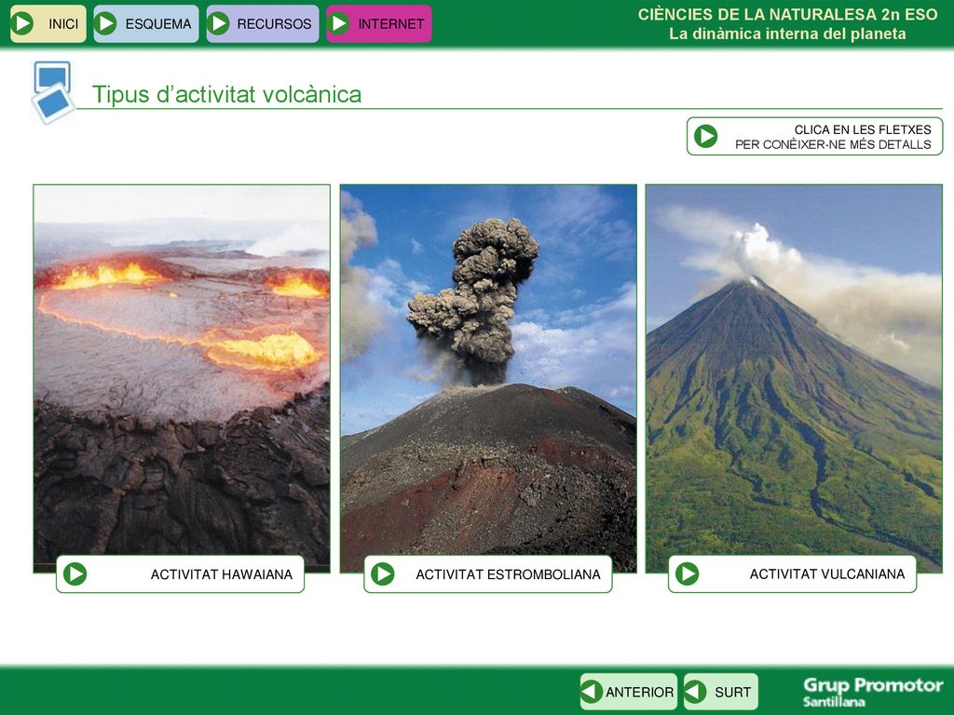Click the green arrow icon on INTERNET
The height and width of the screenshot is (715, 954).
pos(338,23)
